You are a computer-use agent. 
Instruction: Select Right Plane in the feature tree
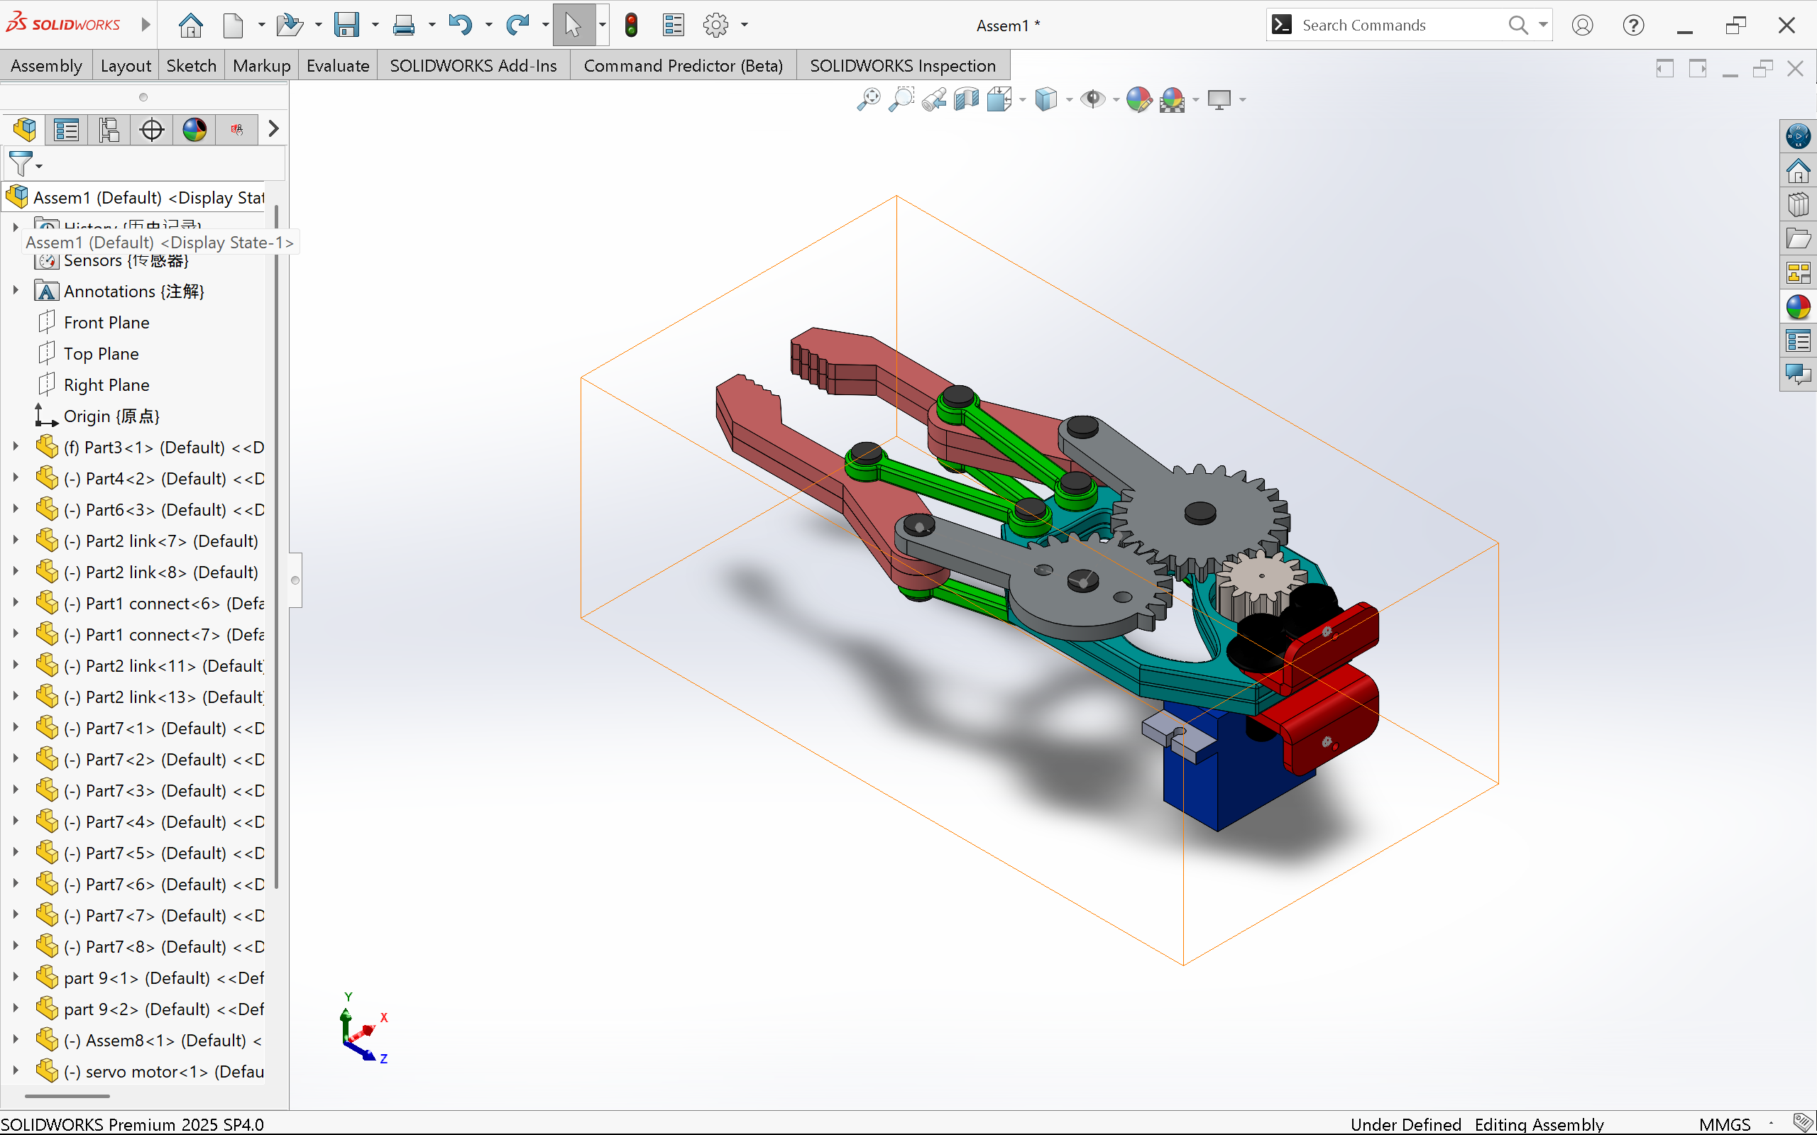coord(106,384)
